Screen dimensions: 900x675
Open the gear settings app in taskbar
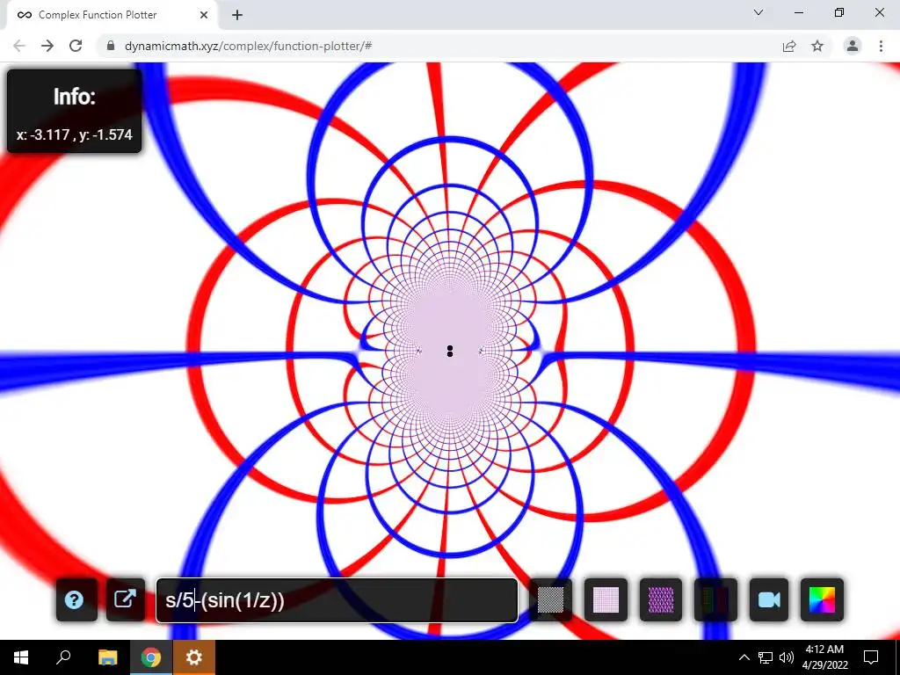[194, 657]
